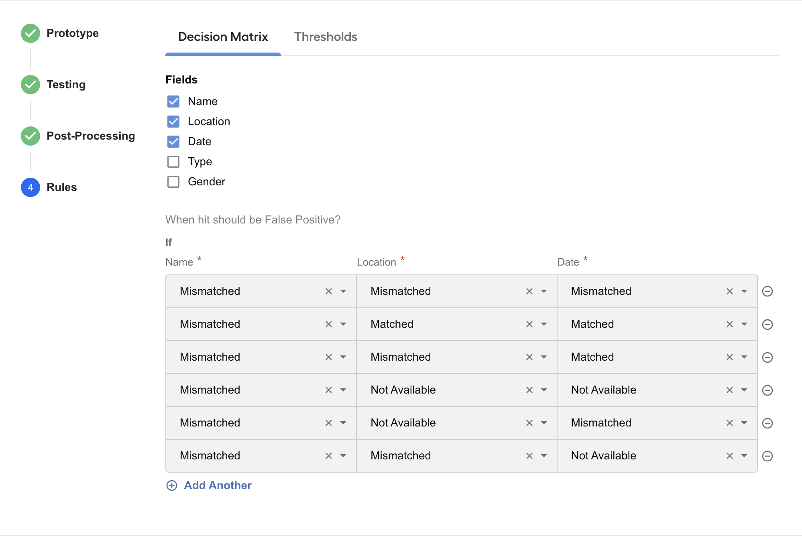Image resolution: width=802 pixels, height=536 pixels.
Task: Clear the Name value in the second row
Action: (329, 324)
